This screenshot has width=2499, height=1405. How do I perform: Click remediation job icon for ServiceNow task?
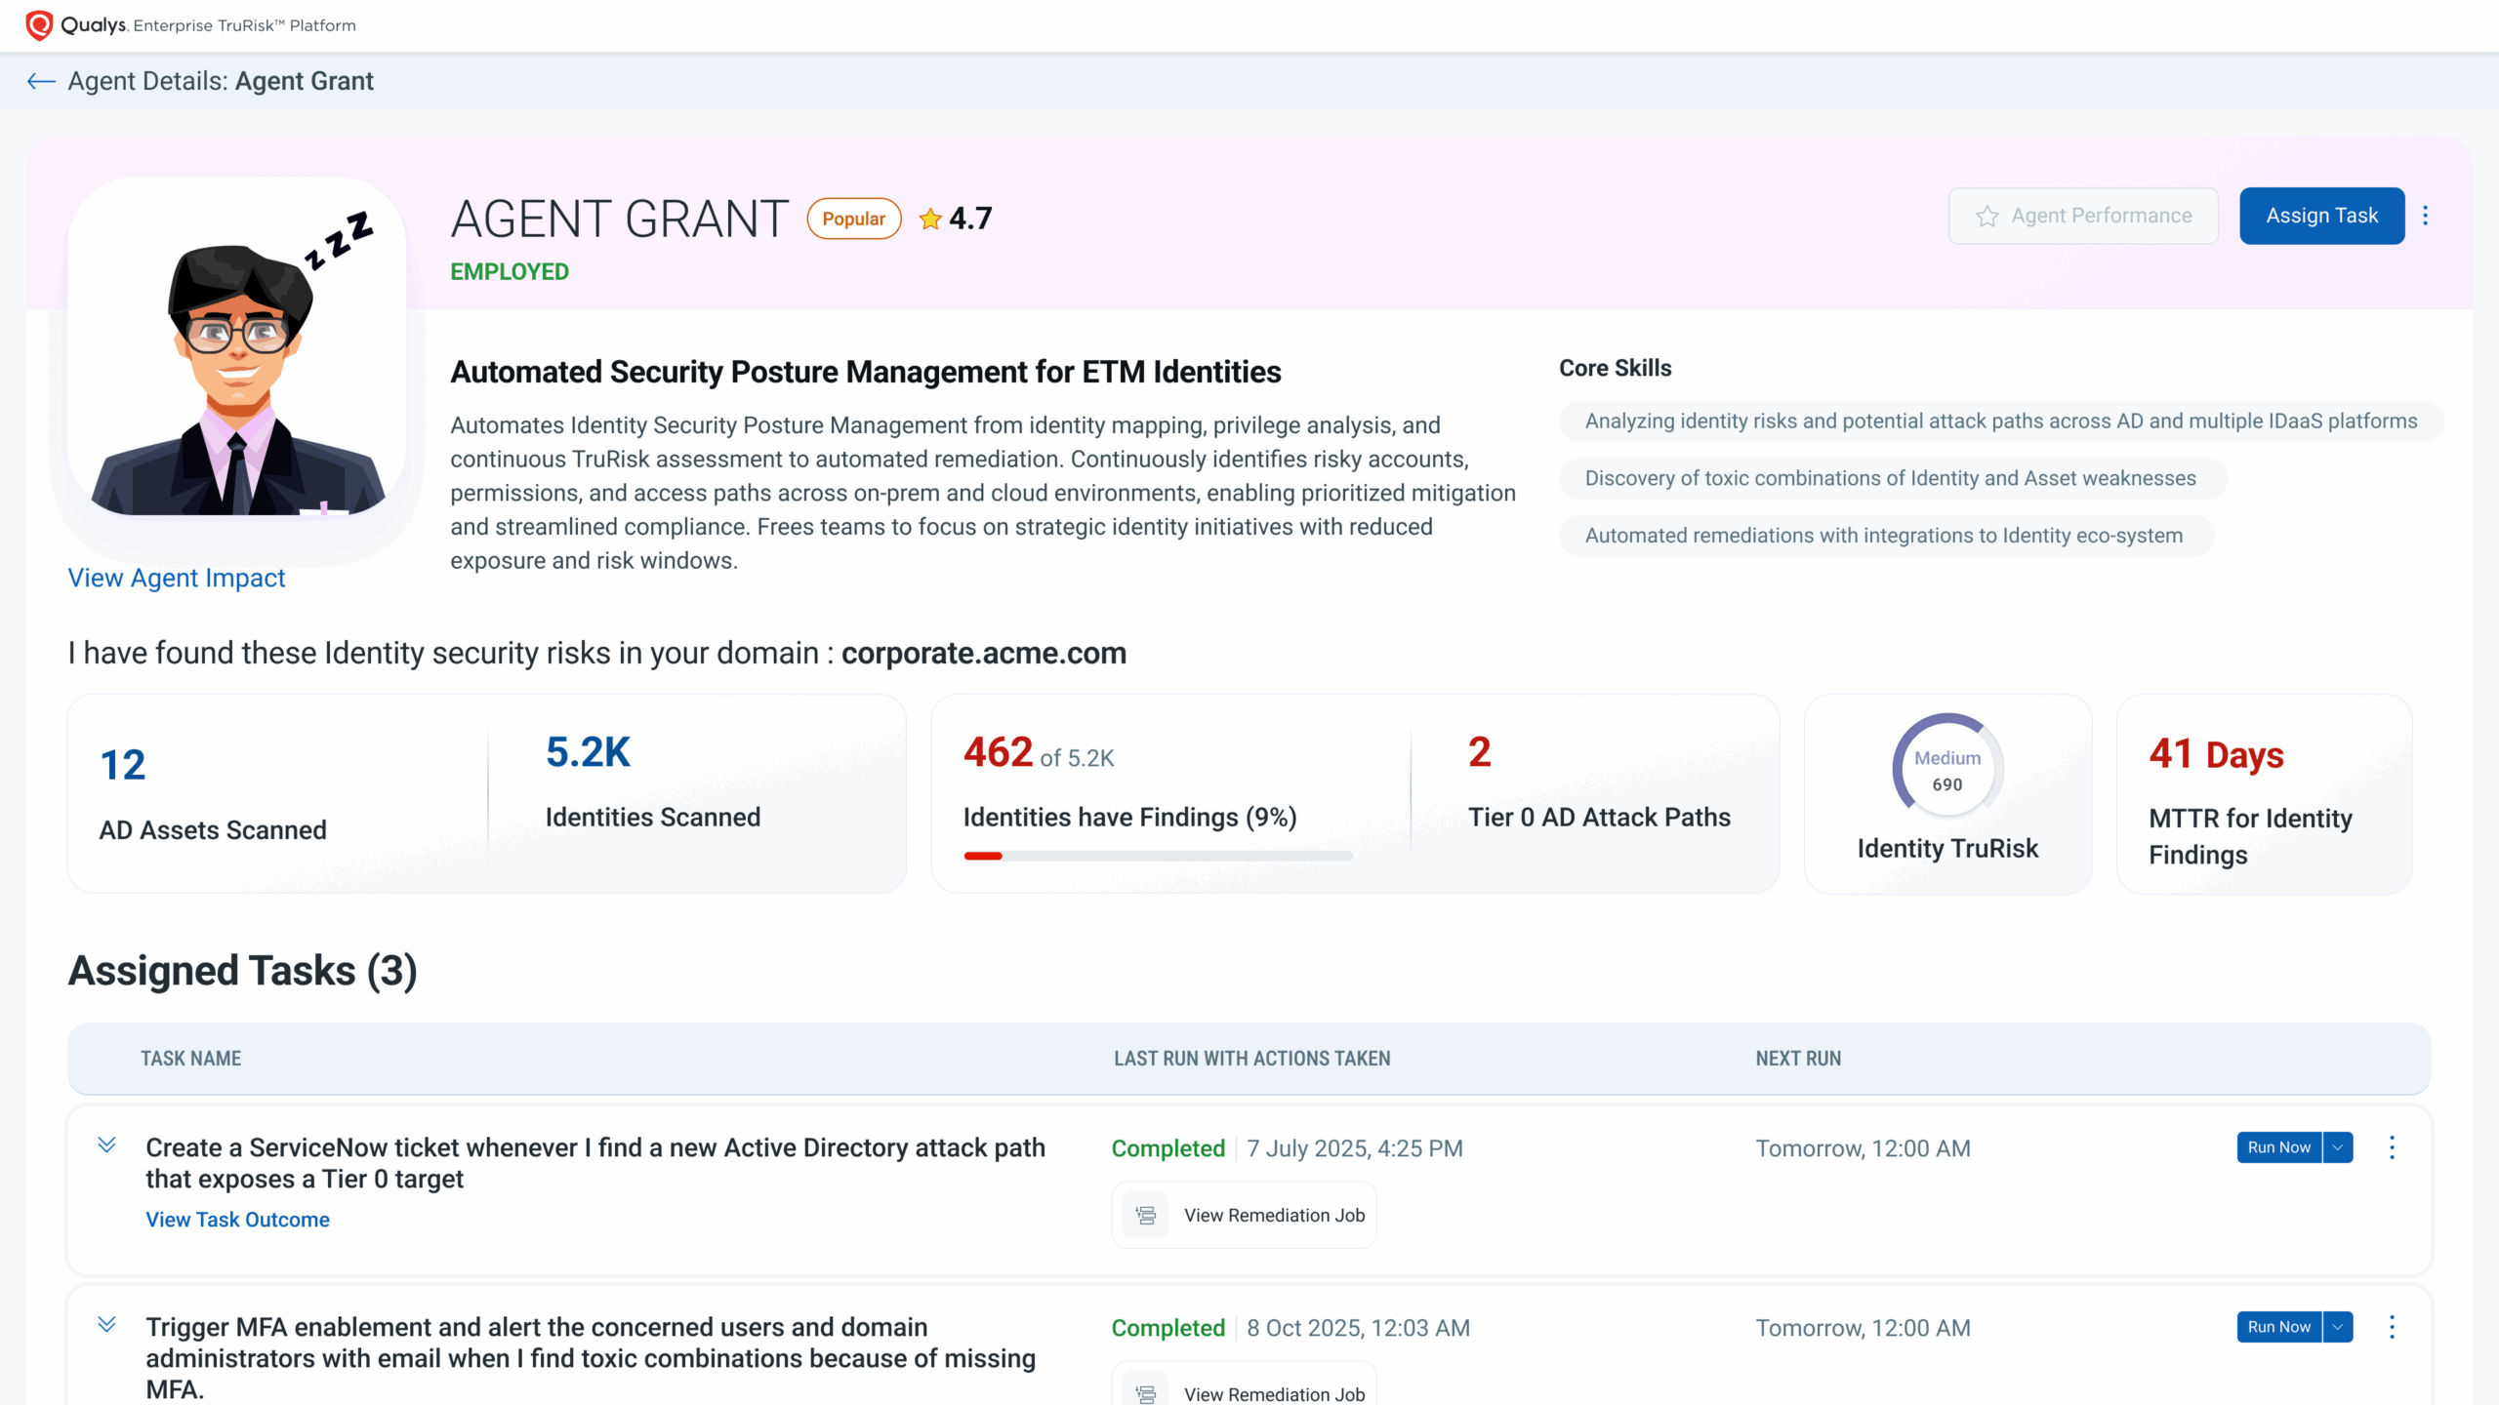point(1146,1216)
